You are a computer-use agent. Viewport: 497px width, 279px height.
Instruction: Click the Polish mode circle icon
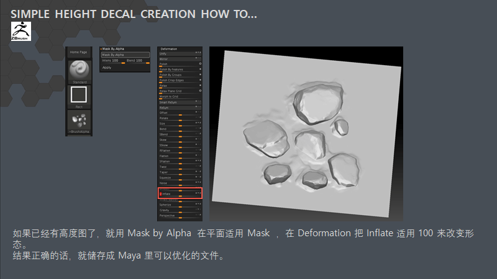tap(200, 63)
